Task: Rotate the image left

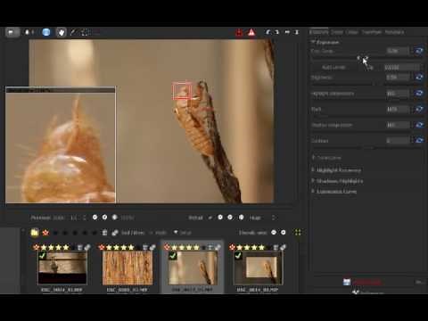Action: click(x=267, y=32)
